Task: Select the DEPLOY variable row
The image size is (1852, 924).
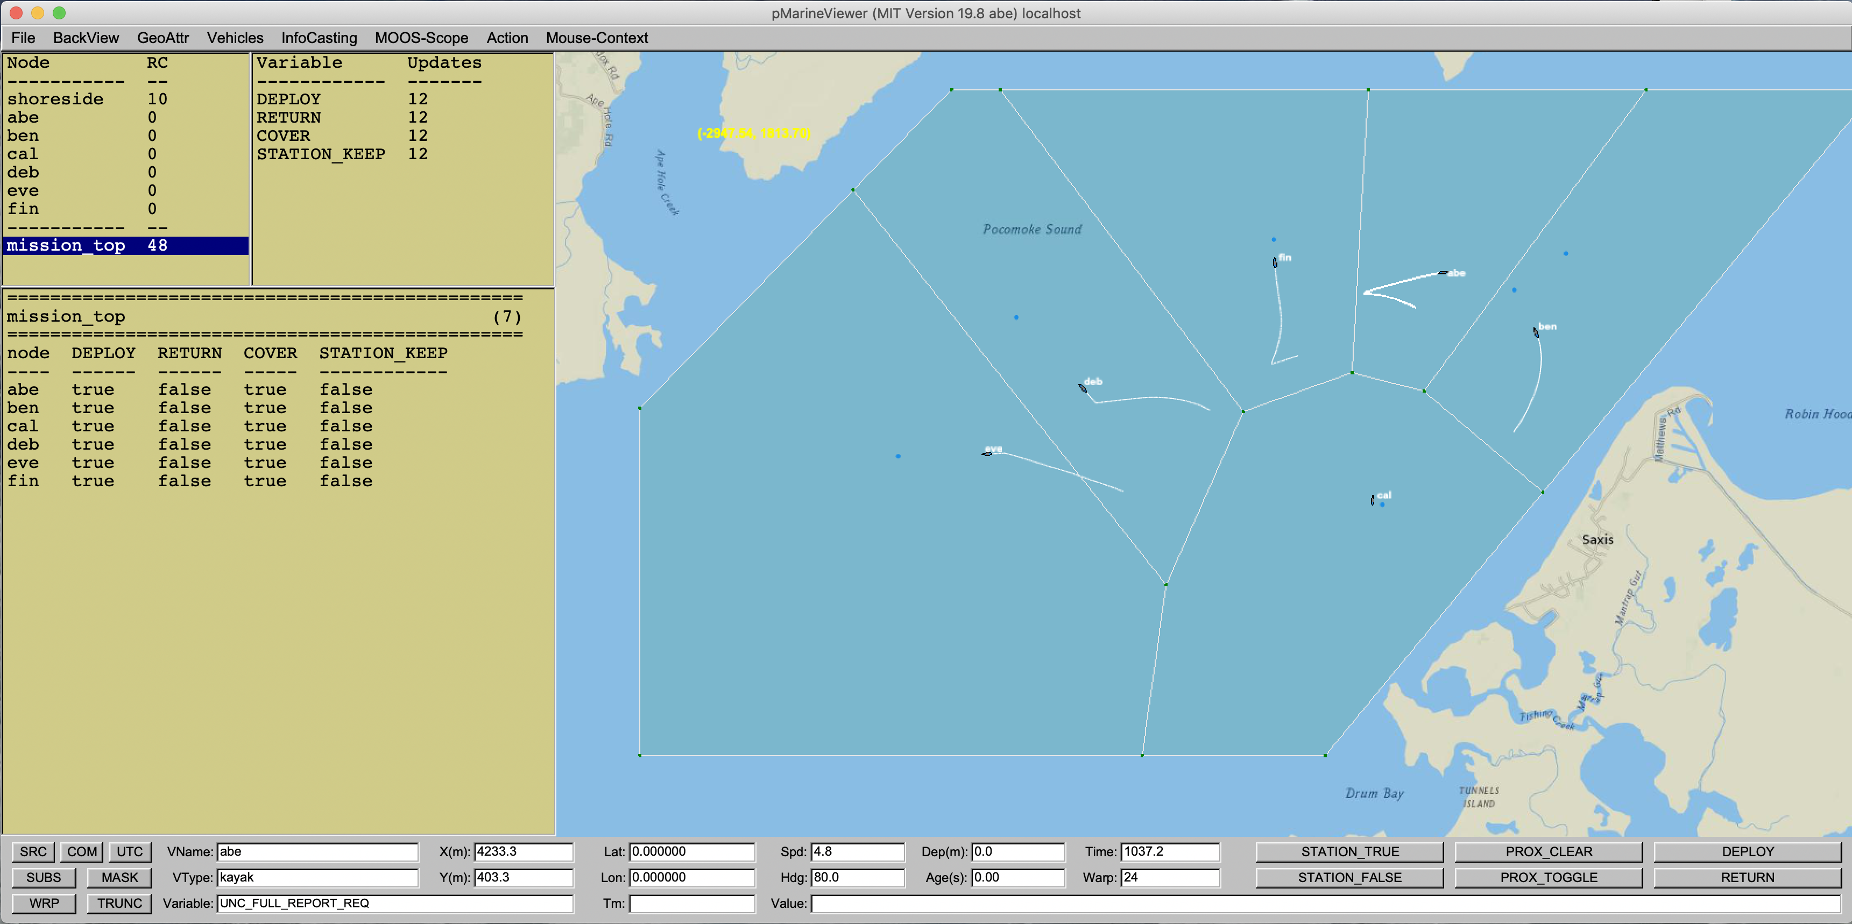Action: [x=402, y=99]
